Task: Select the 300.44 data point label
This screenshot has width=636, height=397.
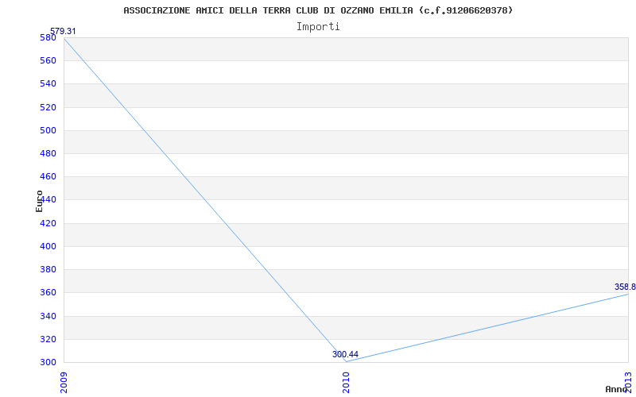Action: [345, 354]
